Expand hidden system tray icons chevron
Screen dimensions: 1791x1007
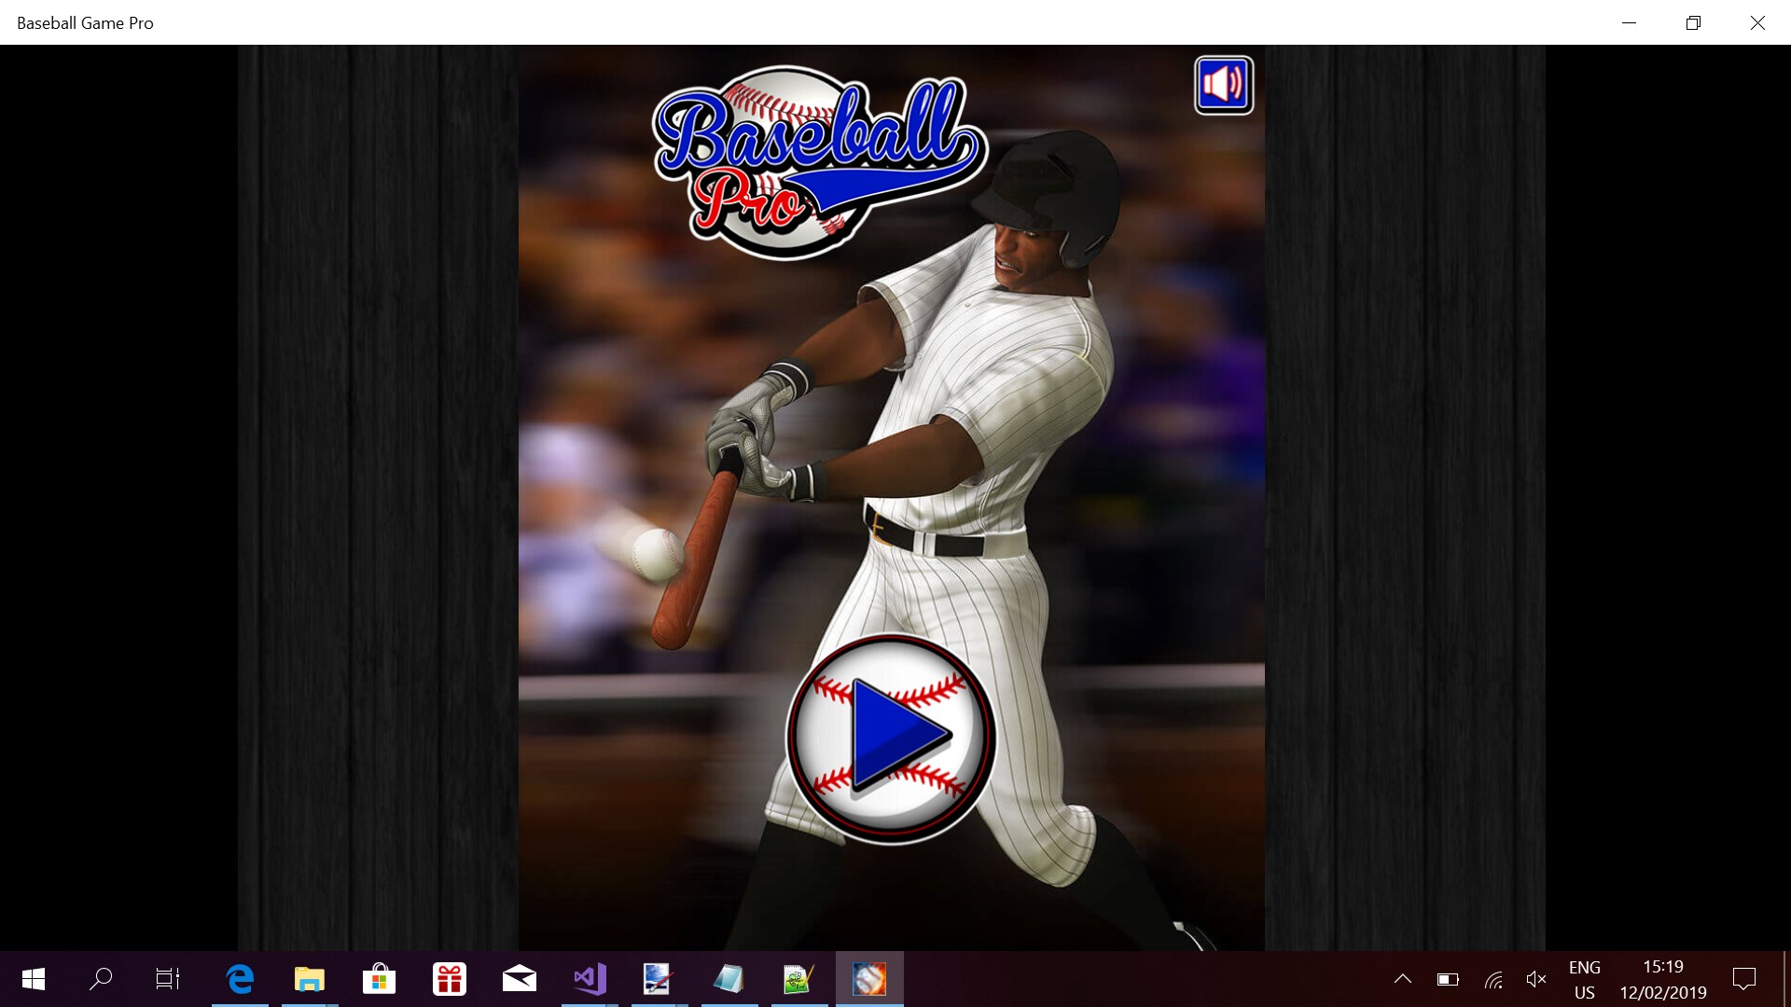coord(1402,979)
